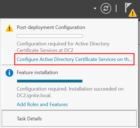Click the Installation succeeded on DC2.ignite.local message
The height and width of the screenshot is (128, 140).
70,92
